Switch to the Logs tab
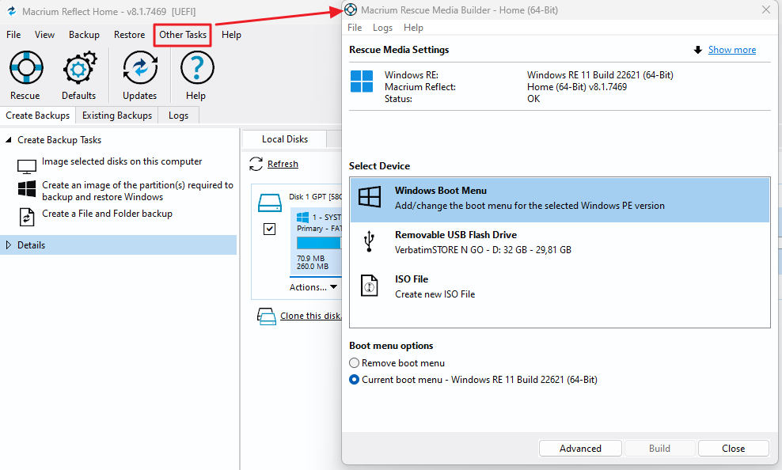This screenshot has width=782, height=470. coord(179,116)
